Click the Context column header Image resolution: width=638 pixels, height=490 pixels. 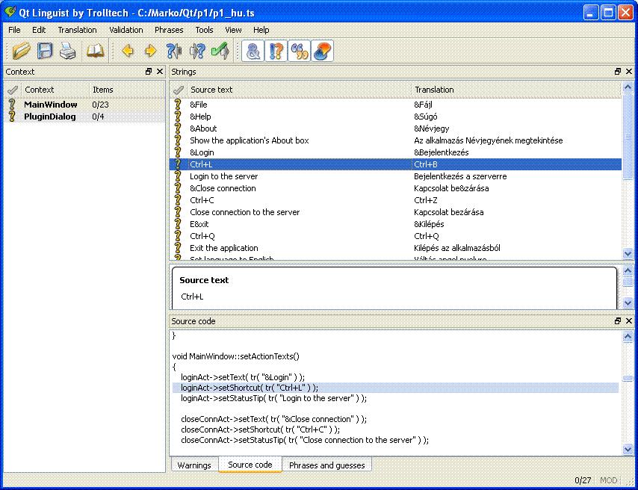click(x=55, y=90)
